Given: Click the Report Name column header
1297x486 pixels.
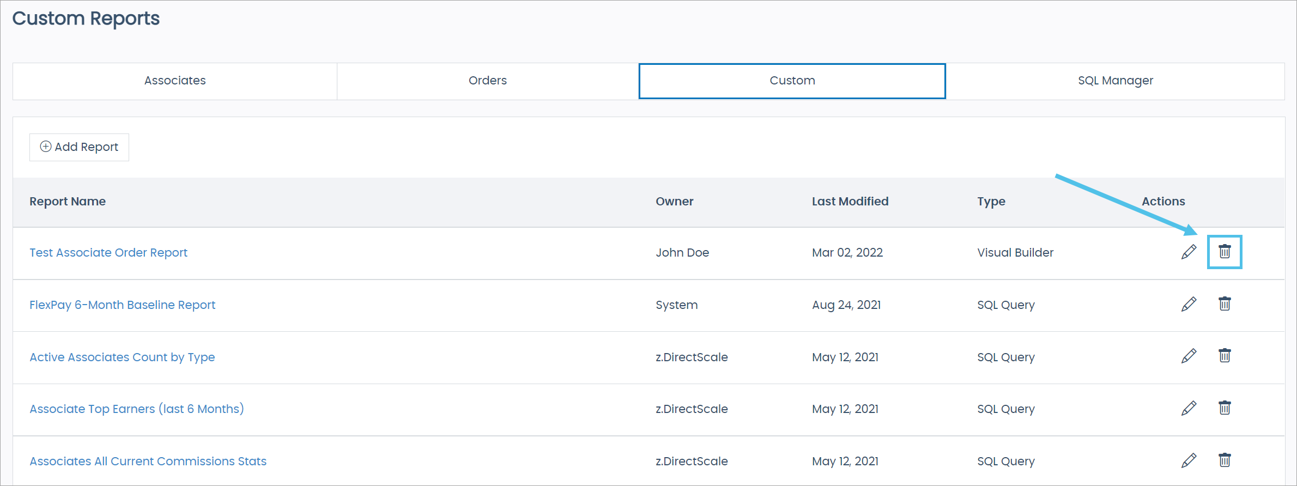Looking at the screenshot, I should point(68,202).
